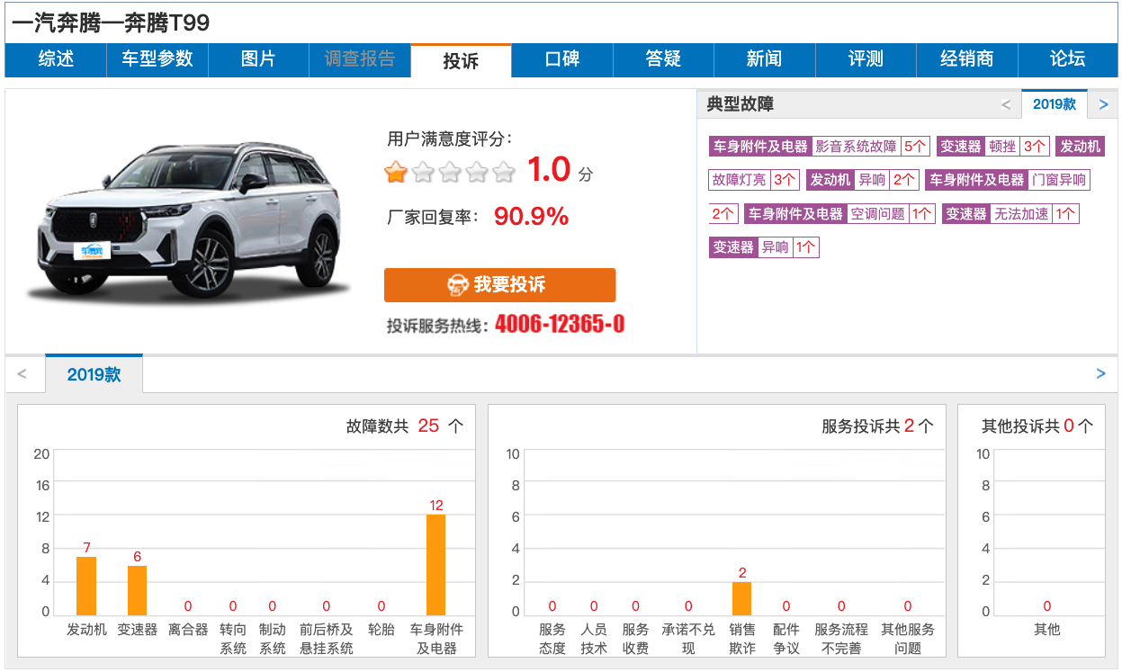Click the hotline number 4006-12365-0
1122x672 pixels.
(x=560, y=325)
